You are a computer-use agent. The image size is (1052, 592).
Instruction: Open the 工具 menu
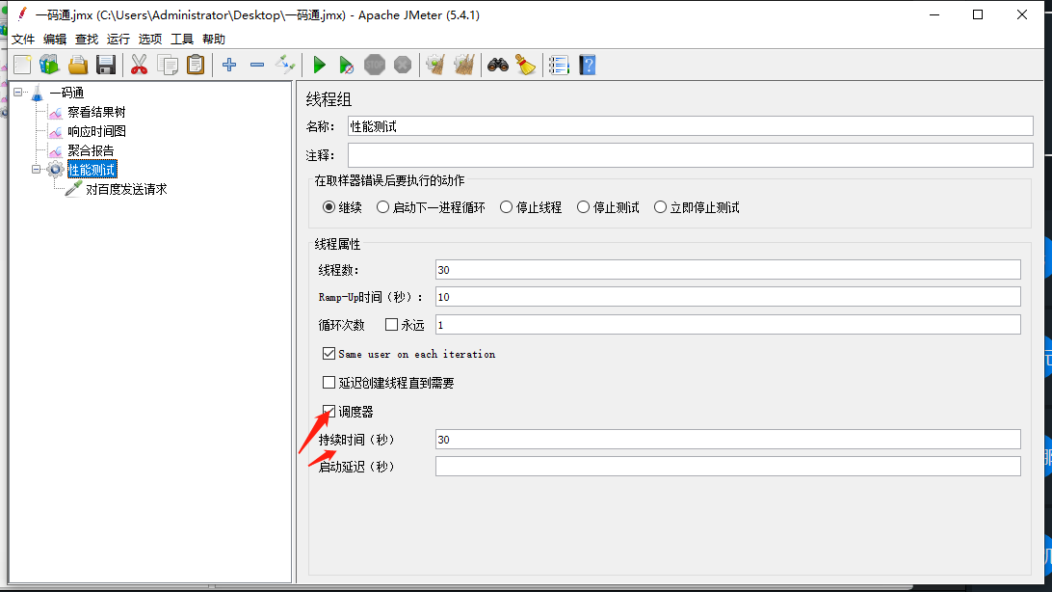[x=182, y=40]
